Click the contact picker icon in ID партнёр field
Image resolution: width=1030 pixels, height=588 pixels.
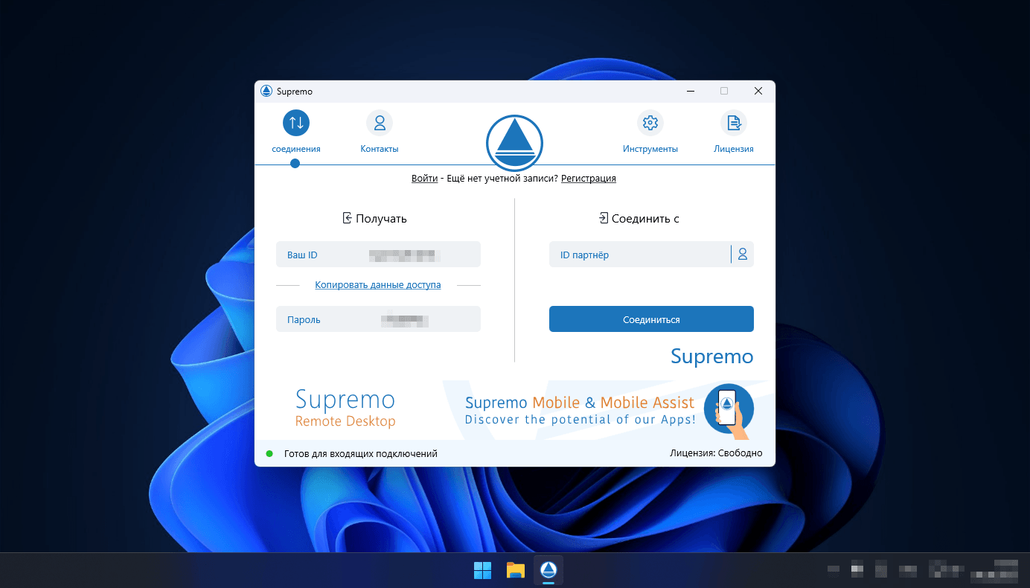click(742, 255)
